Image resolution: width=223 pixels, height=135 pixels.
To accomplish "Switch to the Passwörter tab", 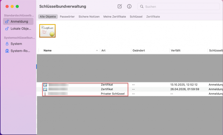I will 67,17.
